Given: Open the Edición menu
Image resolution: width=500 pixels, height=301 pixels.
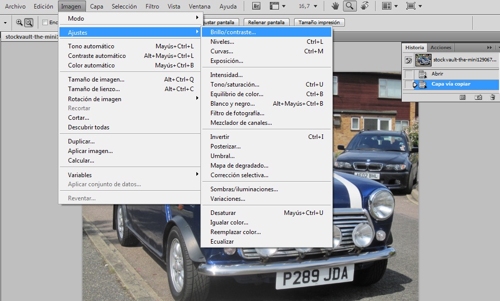Looking at the screenshot, I should click(43, 7).
